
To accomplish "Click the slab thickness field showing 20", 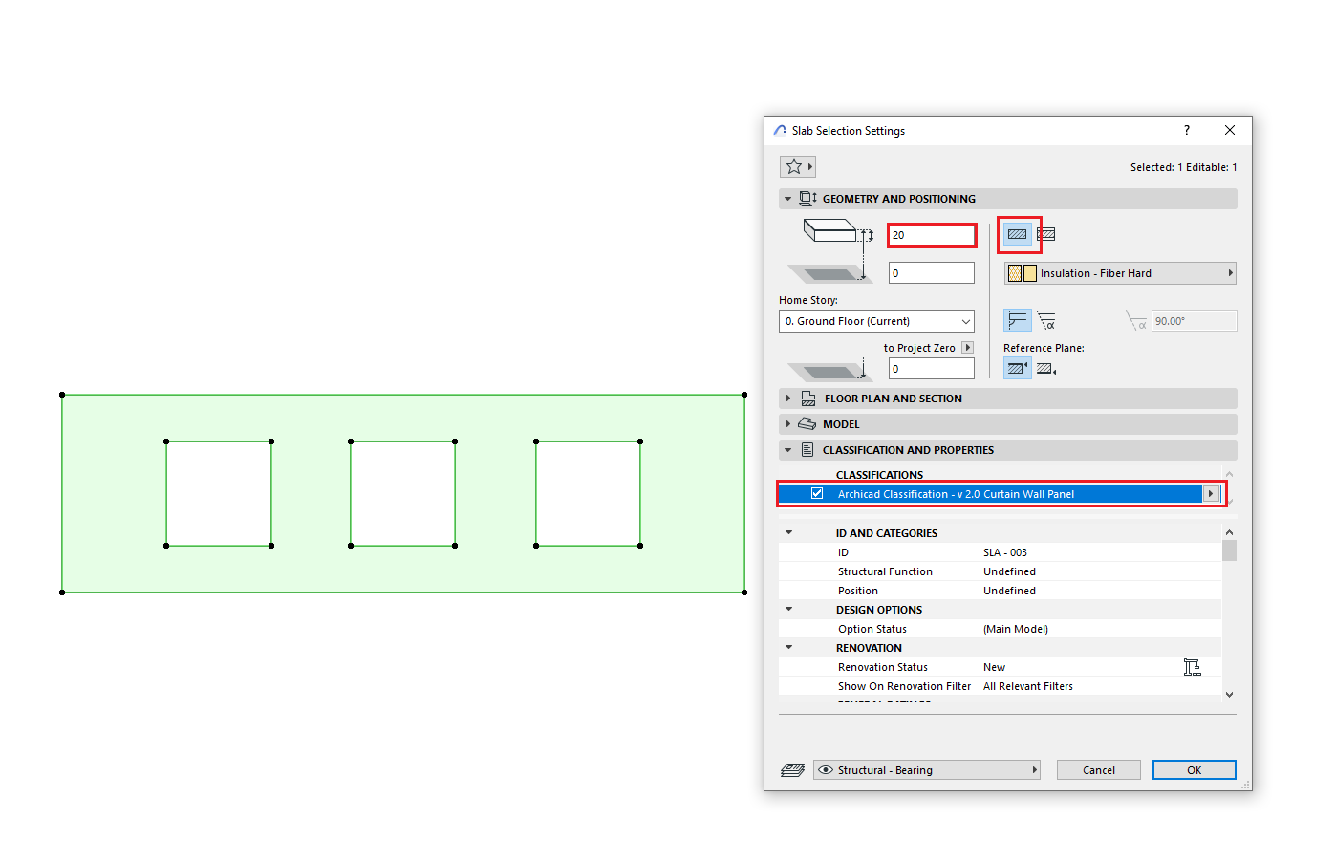I will point(931,234).
